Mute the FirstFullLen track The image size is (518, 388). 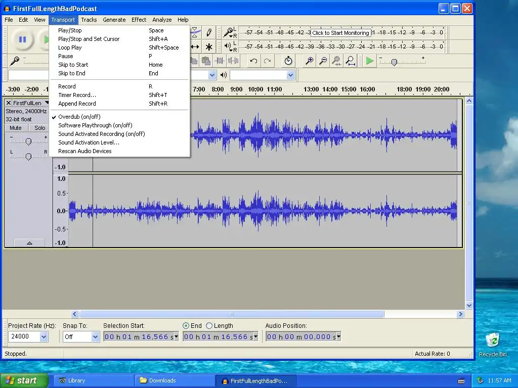(16, 128)
